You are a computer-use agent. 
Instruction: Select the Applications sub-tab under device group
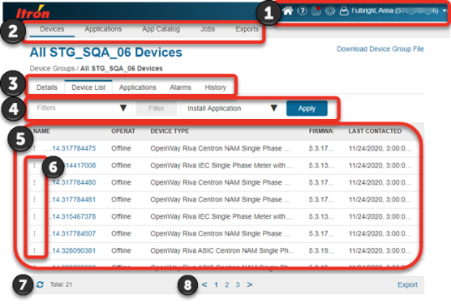(x=138, y=87)
